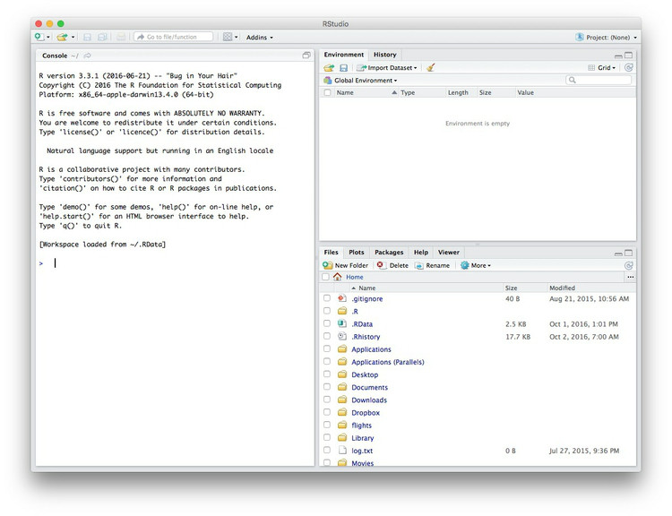Click the Save All documents icon

(102, 38)
